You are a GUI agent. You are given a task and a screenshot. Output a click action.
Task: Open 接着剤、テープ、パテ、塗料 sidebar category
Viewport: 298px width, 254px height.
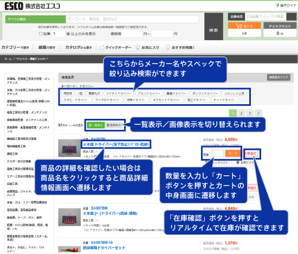(24, 218)
